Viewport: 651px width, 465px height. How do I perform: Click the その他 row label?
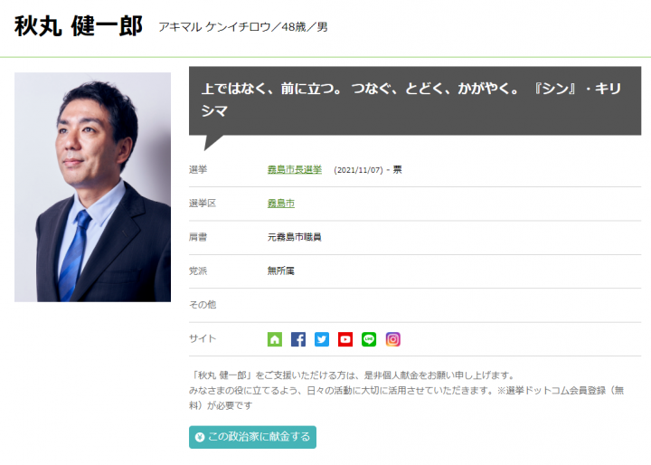tap(203, 305)
